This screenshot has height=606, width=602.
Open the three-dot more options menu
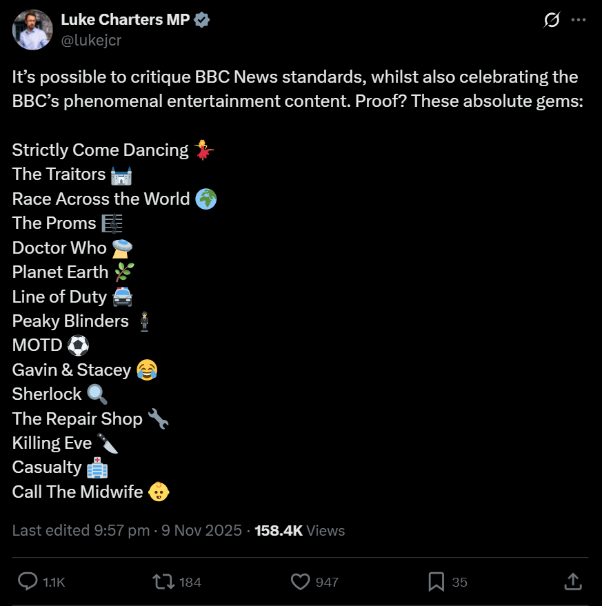click(x=578, y=21)
